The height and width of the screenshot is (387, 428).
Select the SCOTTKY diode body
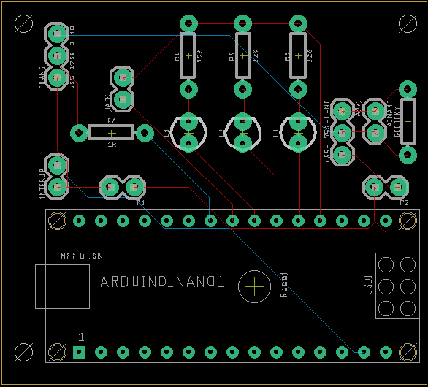[x=408, y=121]
